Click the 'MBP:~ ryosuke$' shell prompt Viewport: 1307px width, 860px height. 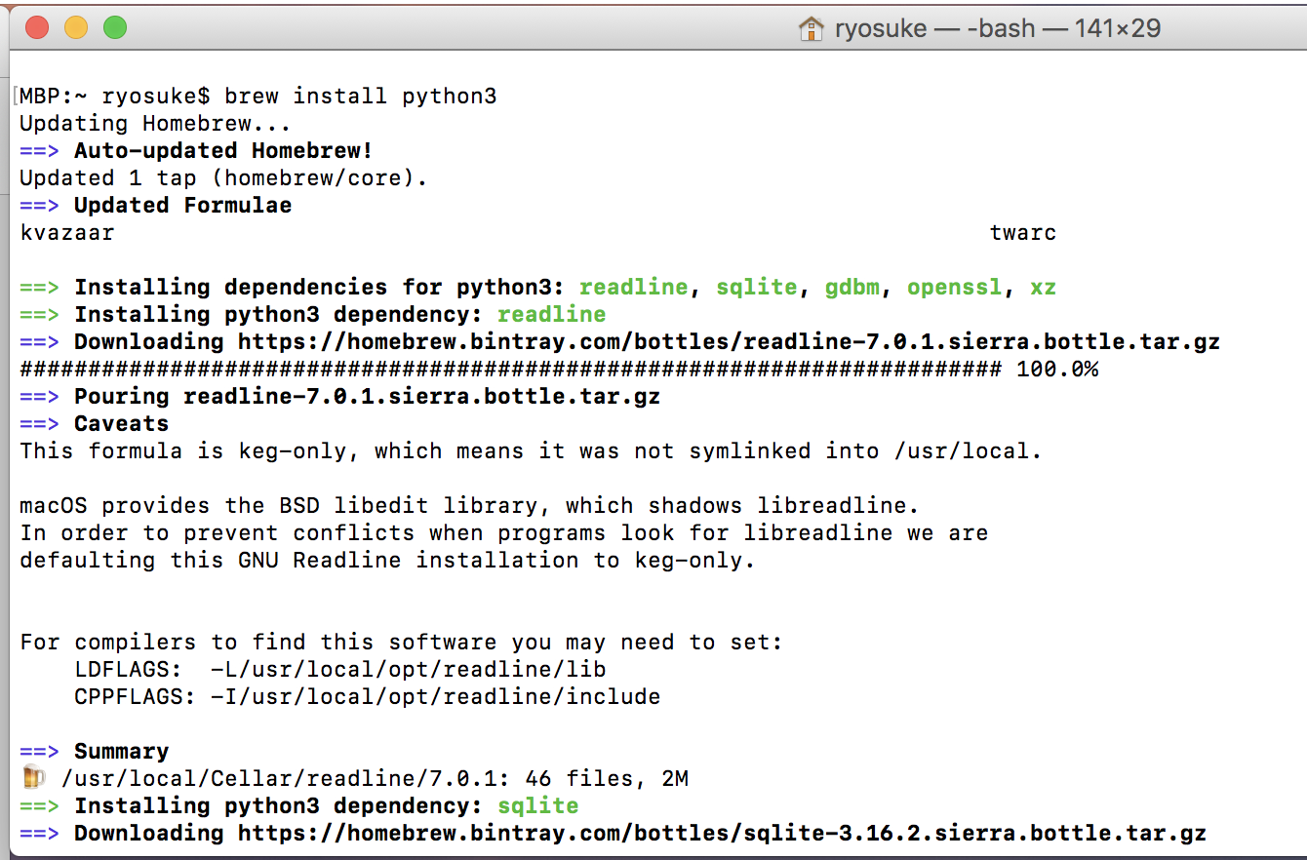click(114, 97)
